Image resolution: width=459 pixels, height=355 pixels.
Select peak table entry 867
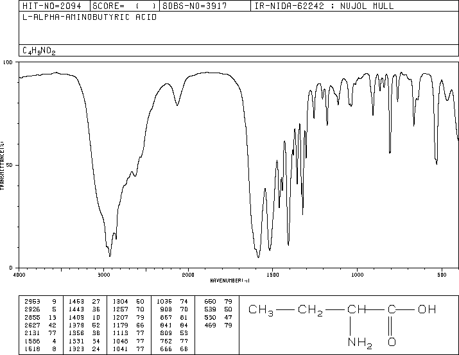(166, 317)
